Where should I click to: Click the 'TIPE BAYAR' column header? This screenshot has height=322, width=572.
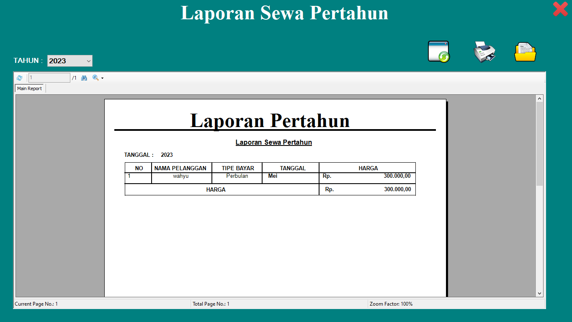pos(238,168)
